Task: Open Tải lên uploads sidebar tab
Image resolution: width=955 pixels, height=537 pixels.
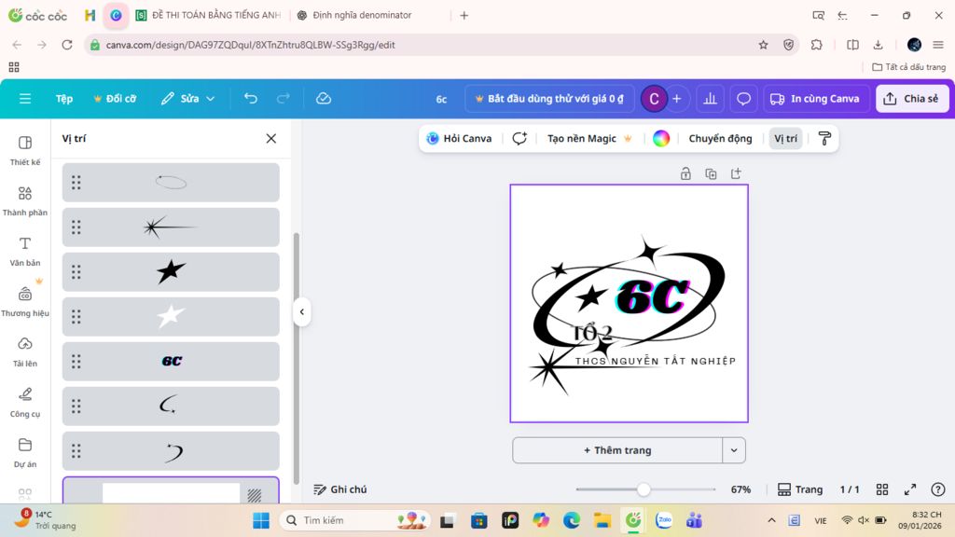Action: tap(25, 352)
